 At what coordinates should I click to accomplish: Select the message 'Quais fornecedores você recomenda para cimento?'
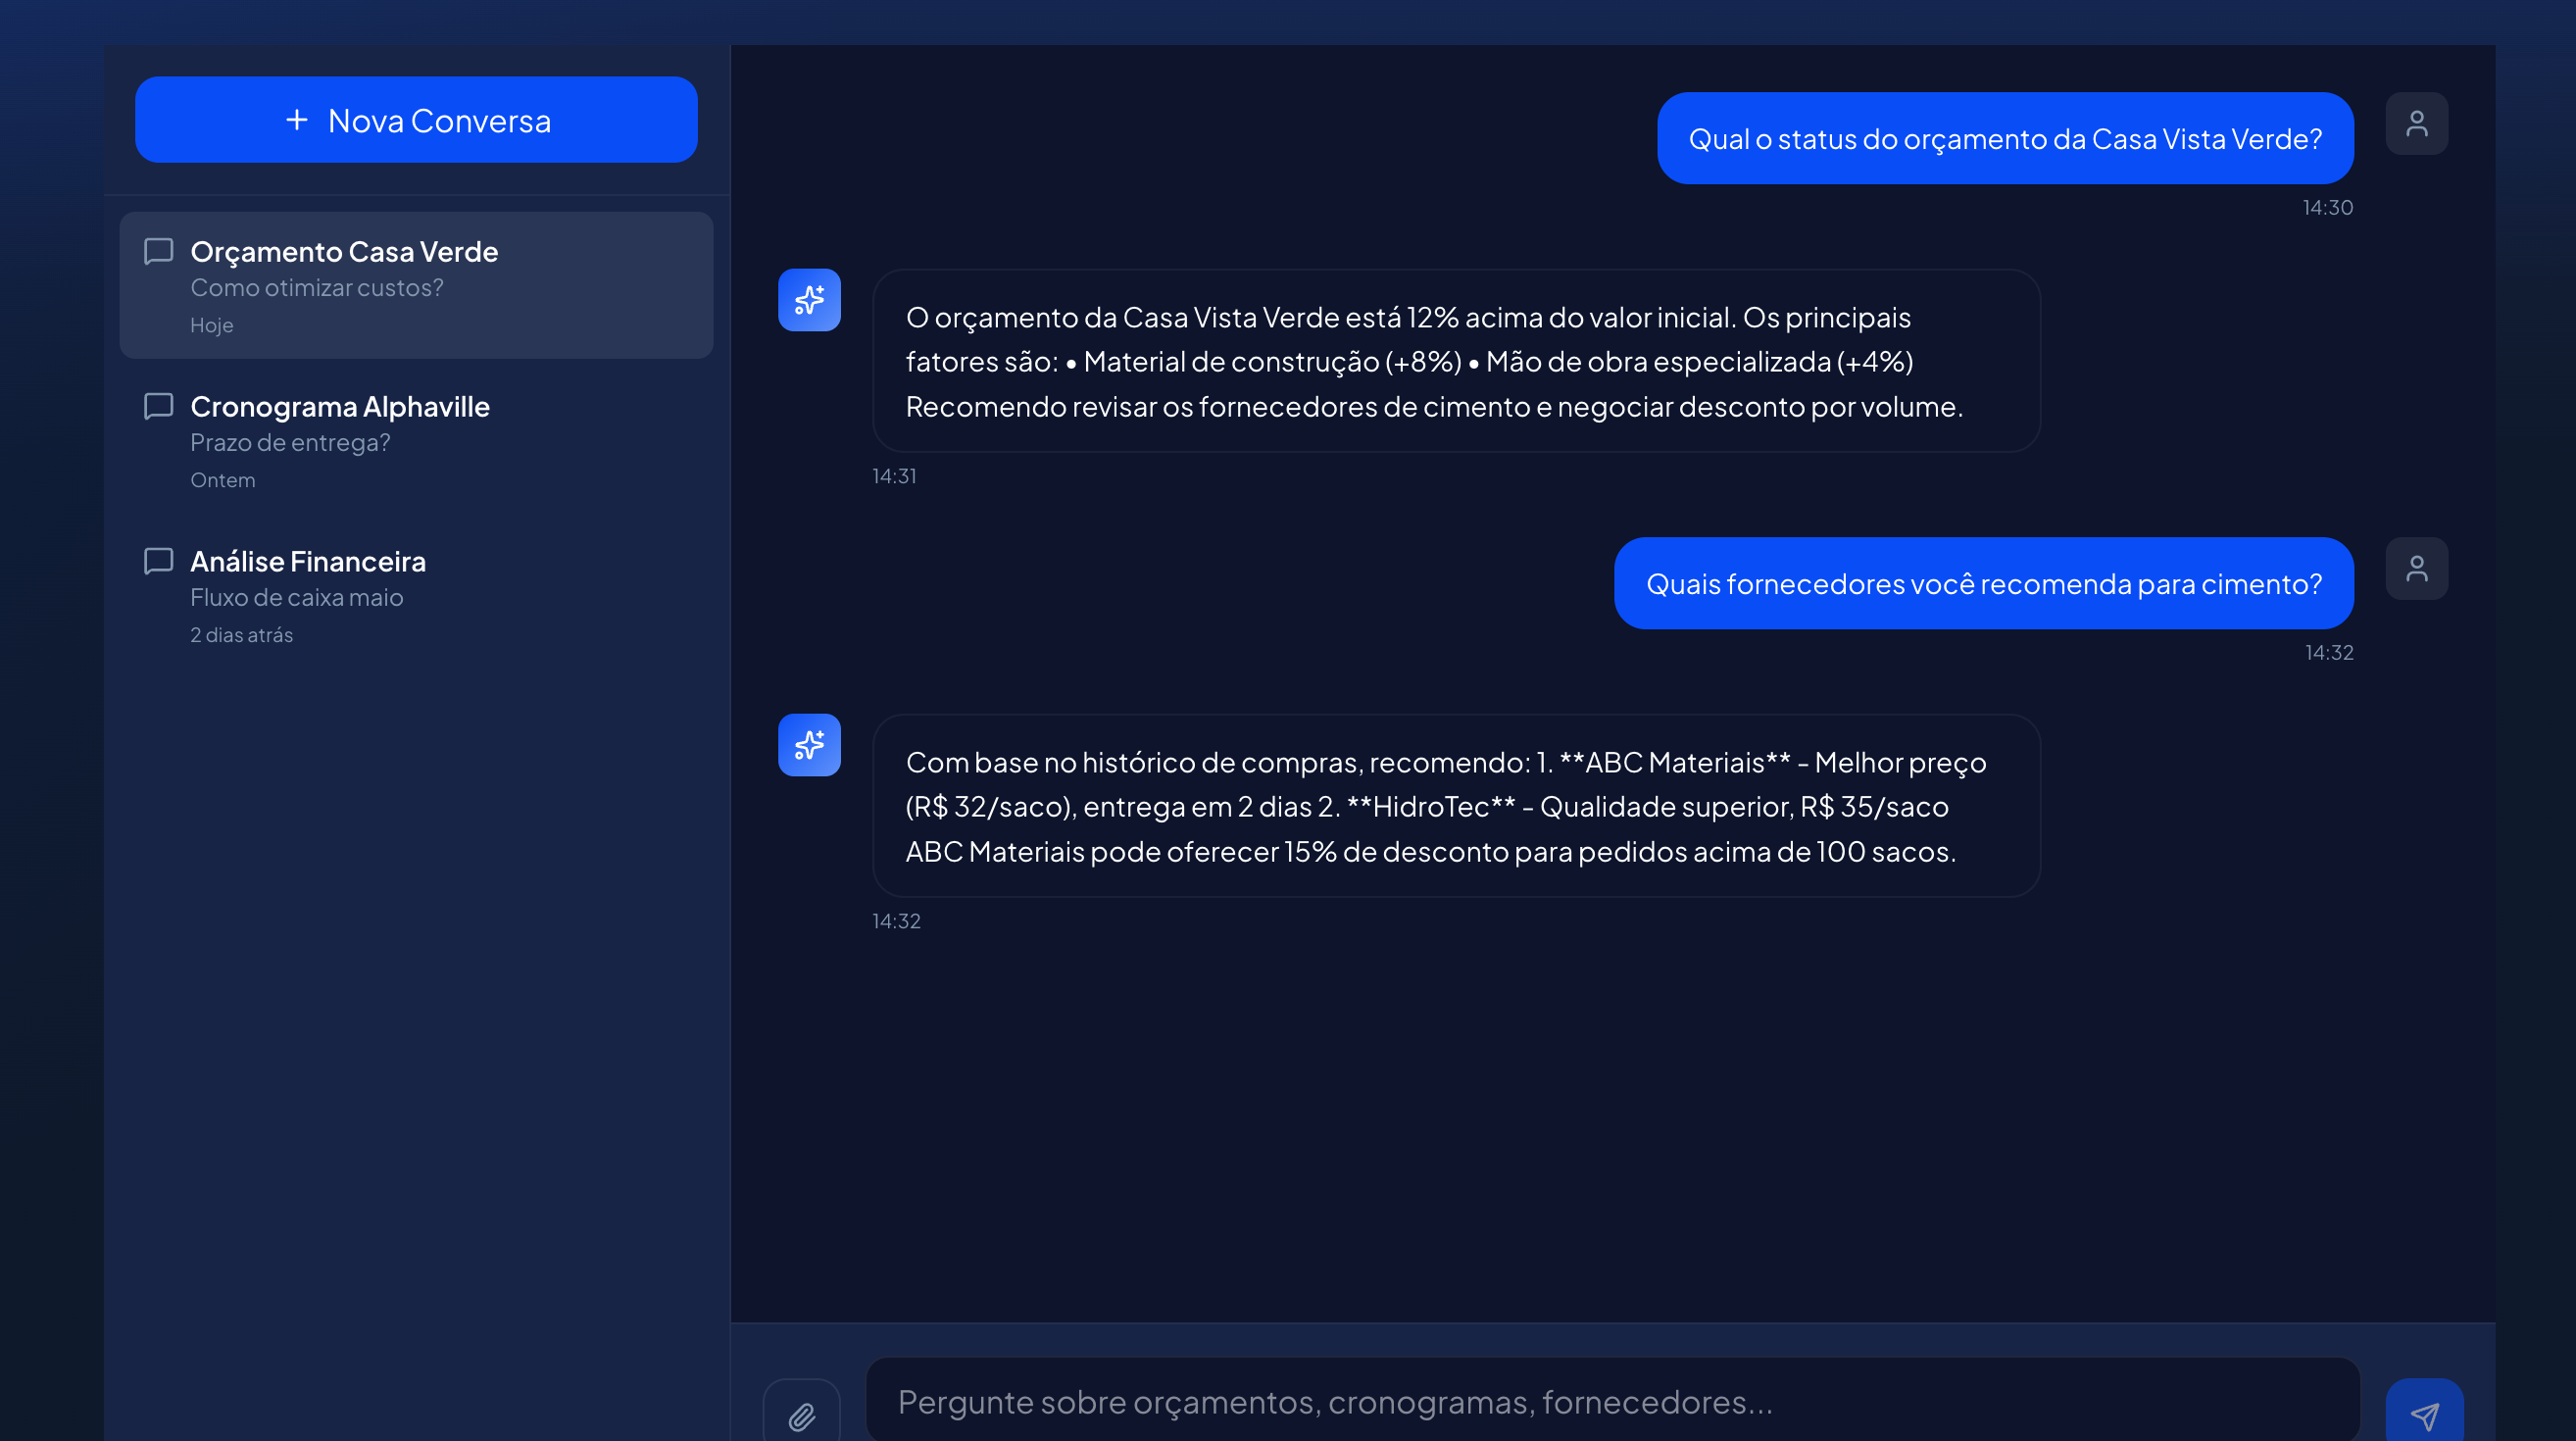coord(1984,584)
